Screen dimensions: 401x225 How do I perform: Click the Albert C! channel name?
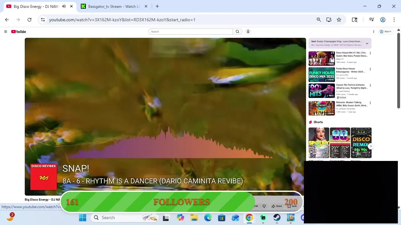(340, 59)
